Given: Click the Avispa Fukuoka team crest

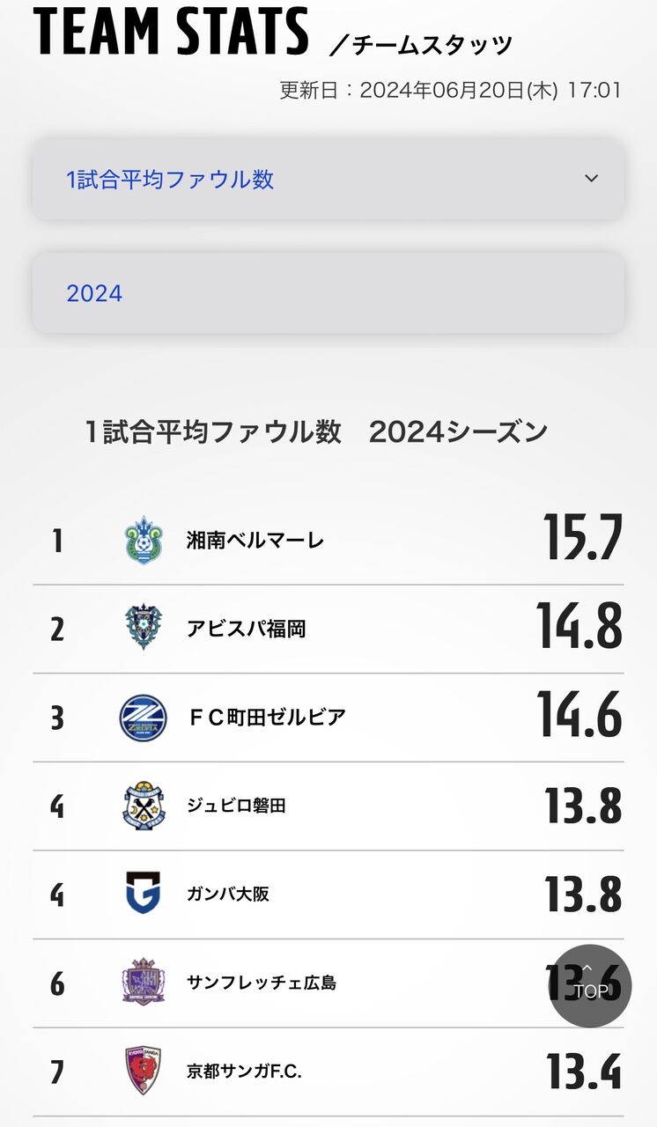Looking at the screenshot, I should tap(143, 628).
